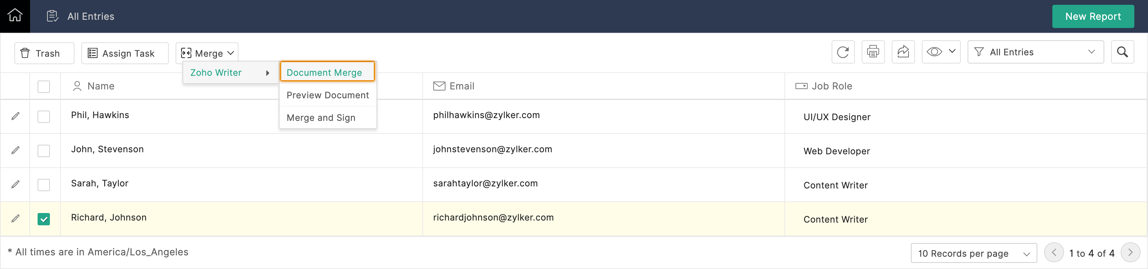Click the home icon
The width and height of the screenshot is (1148, 269).
tap(15, 16)
